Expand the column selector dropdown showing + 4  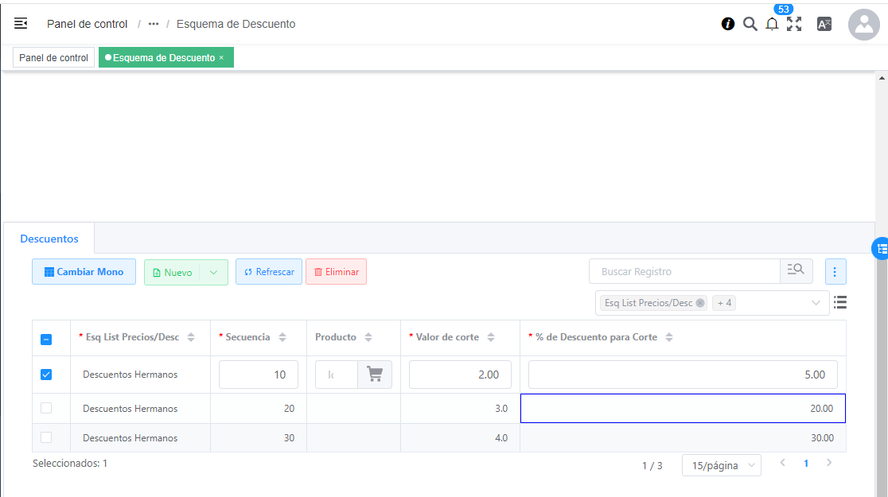816,303
